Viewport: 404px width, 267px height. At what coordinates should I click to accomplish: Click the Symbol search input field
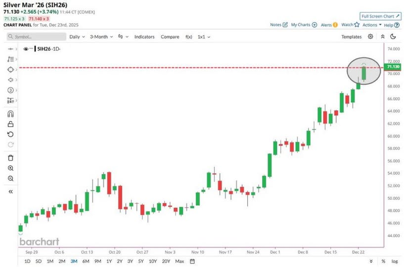(37, 37)
